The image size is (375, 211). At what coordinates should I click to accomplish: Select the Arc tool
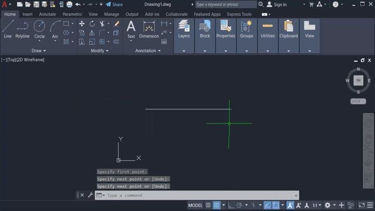[55, 29]
